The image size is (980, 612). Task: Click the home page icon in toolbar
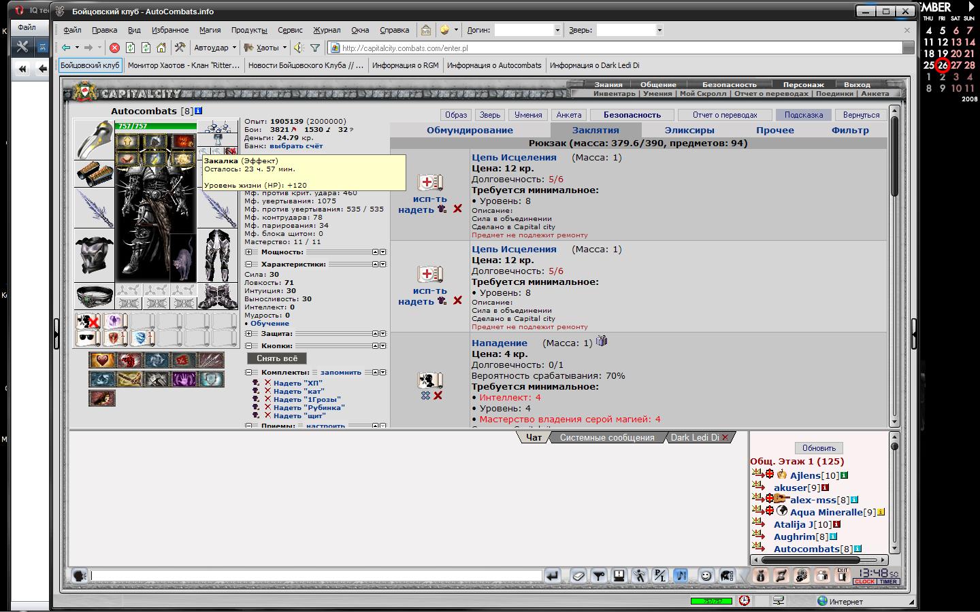161,48
